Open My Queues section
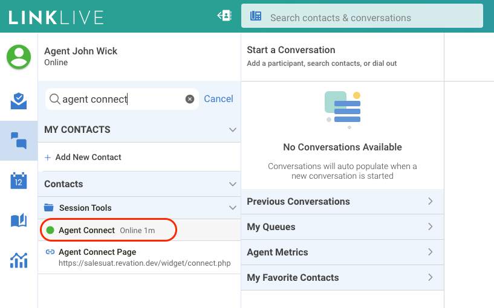This screenshot has height=308, width=494. 430,227
